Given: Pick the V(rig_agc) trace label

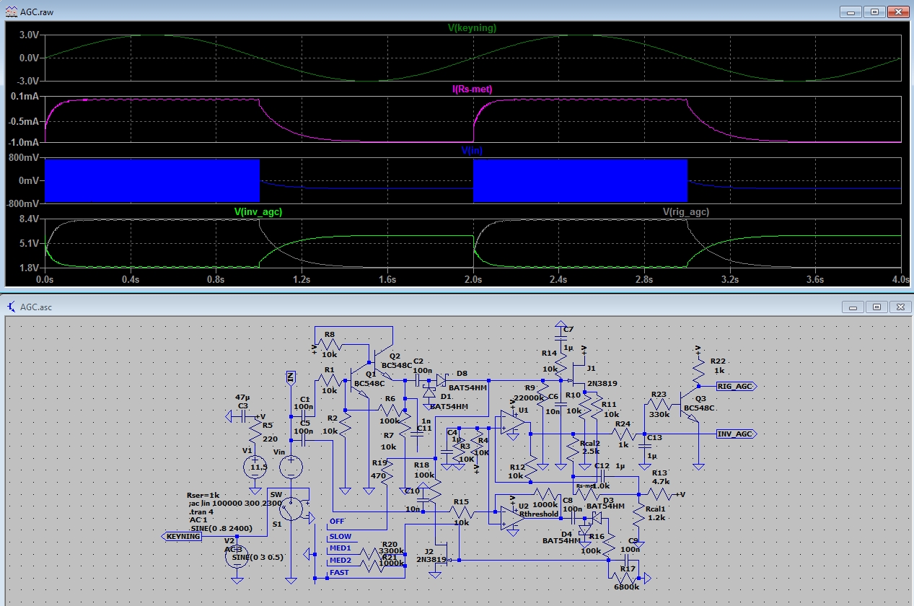Looking at the screenshot, I should [685, 212].
